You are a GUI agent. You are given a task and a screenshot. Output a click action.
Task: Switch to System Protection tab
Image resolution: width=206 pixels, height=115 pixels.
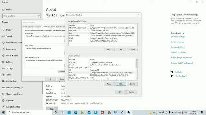pyautogui.click(x=57, y=27)
